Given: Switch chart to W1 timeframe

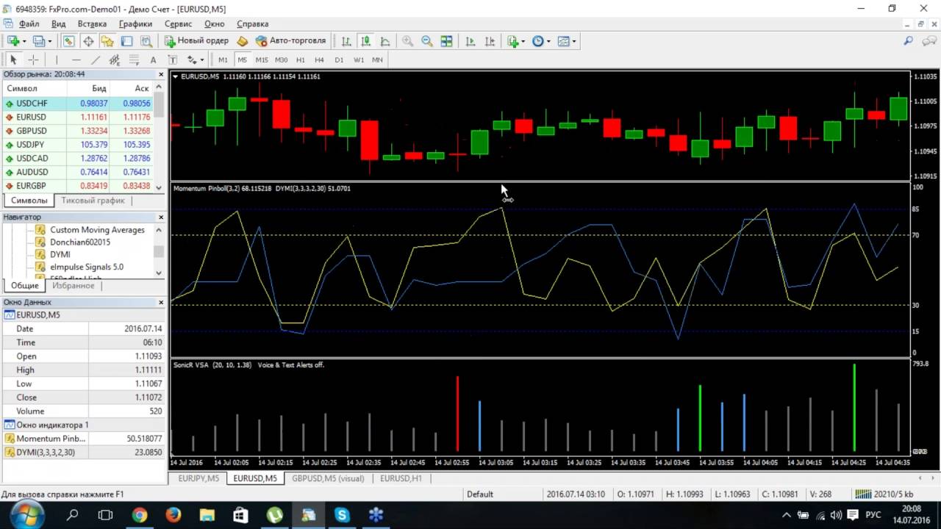Looking at the screenshot, I should click(358, 60).
